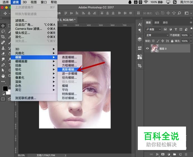Select the Move tool in toolbox
Viewport: 193px width, 157px height.
pyautogui.click(x=3, y=26)
